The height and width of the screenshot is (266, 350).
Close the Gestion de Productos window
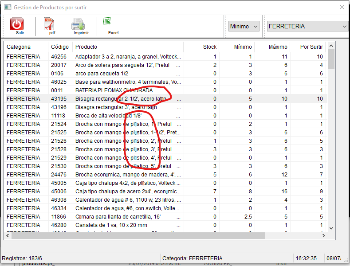point(341,8)
